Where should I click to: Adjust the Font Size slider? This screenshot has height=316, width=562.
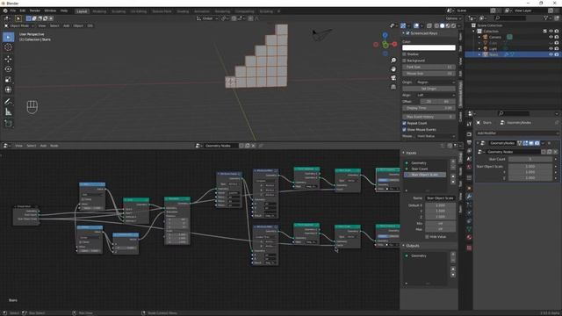tap(429, 67)
